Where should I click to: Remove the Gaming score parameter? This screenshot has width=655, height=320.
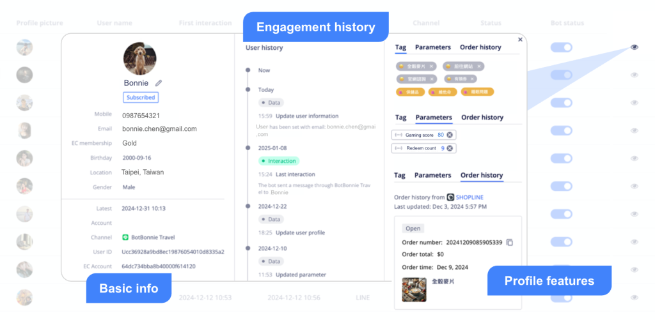(x=450, y=135)
